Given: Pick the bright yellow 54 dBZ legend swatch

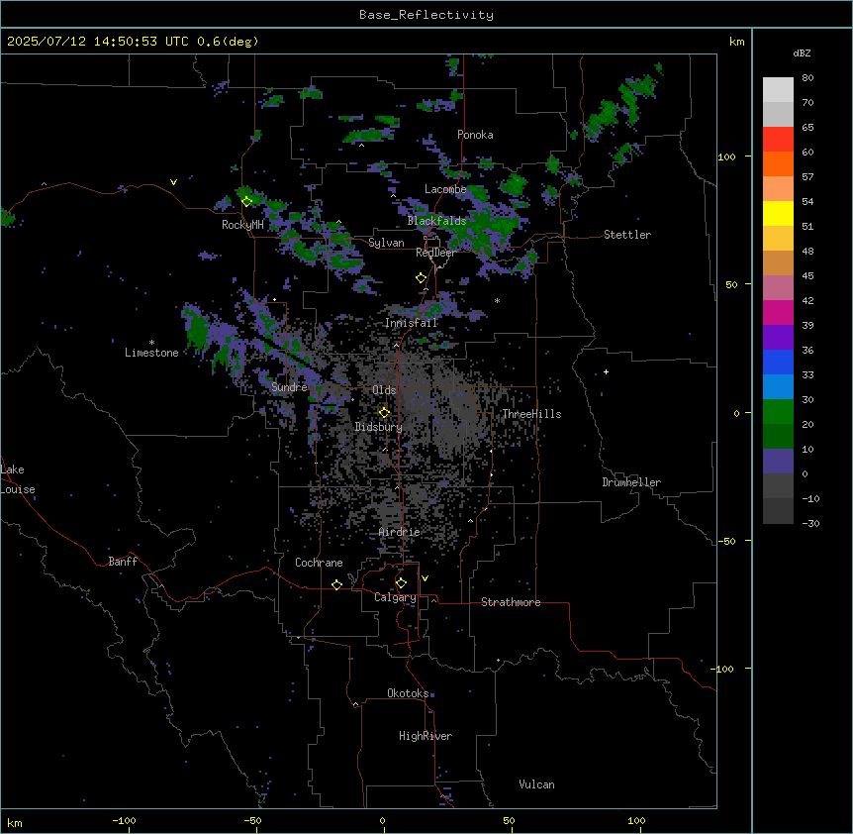Looking at the screenshot, I should pyautogui.click(x=778, y=213).
